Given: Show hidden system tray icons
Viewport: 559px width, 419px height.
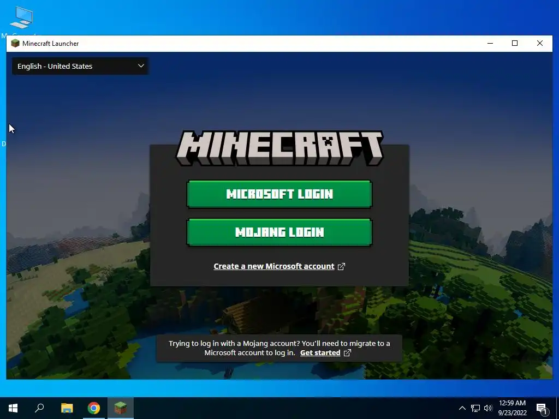Looking at the screenshot, I should click(x=462, y=408).
